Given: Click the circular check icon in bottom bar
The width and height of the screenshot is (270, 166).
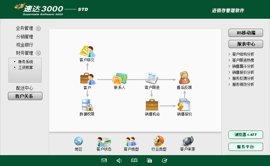Looking at the screenshot, I should point(165,161).
